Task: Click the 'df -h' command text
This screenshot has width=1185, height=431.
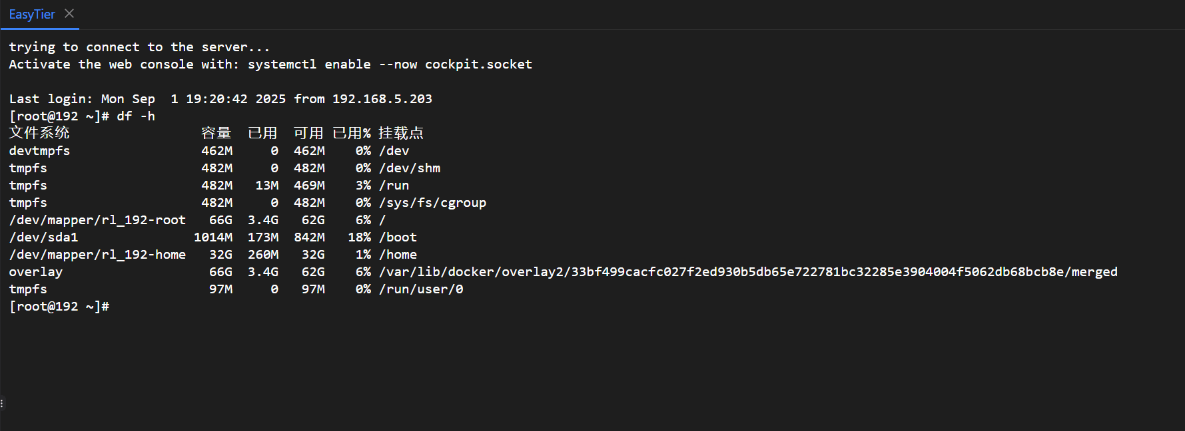Action: [x=136, y=116]
